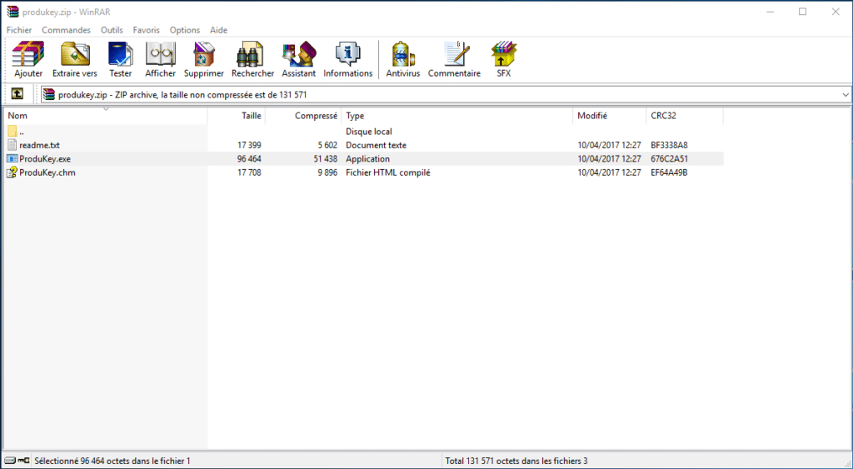Image resolution: width=853 pixels, height=469 pixels.
Task: Expand the archive path dropdown
Action: [x=846, y=95]
